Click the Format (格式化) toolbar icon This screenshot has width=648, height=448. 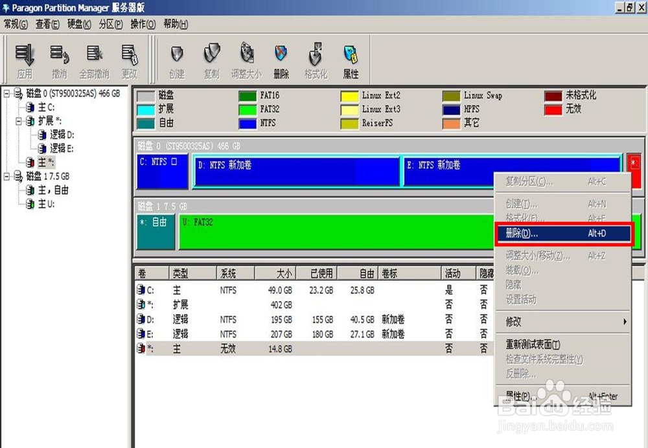[x=316, y=60]
